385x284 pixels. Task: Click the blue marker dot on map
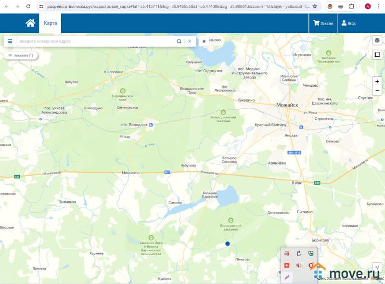tap(227, 244)
